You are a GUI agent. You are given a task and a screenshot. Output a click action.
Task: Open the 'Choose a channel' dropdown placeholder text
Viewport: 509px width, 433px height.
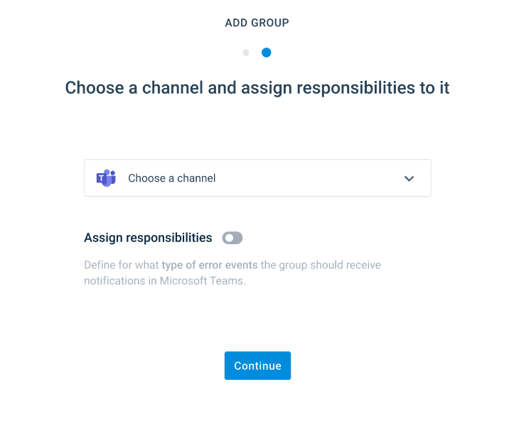pos(171,179)
